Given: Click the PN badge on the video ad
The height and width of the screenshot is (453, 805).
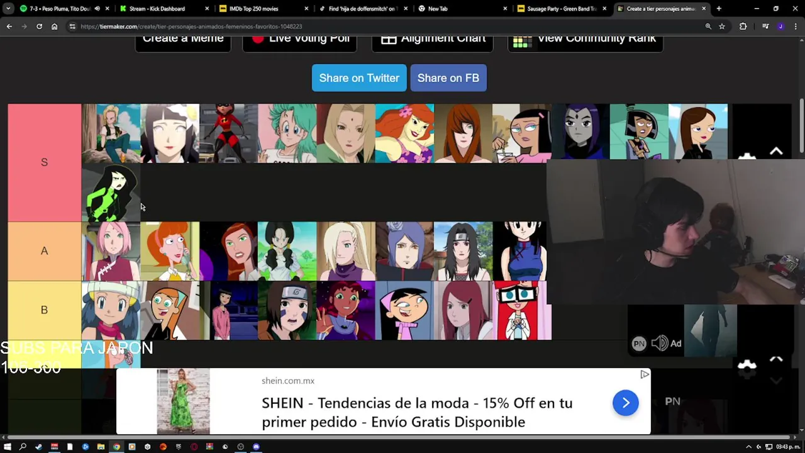Looking at the screenshot, I should click(639, 344).
